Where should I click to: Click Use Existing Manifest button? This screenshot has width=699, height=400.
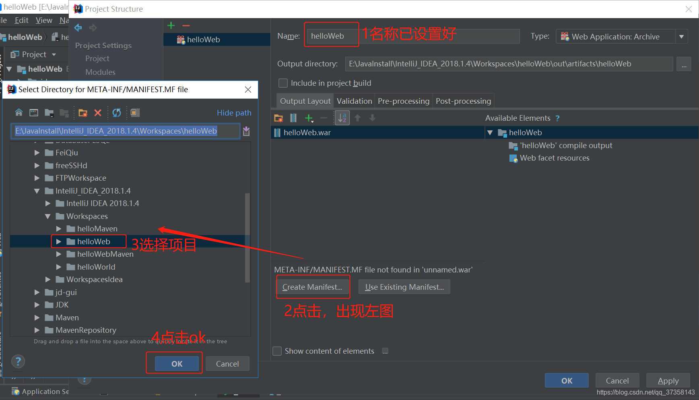click(404, 287)
